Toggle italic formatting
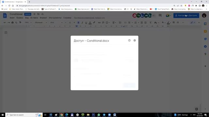Viewport: 209px width, 117px height. (82, 22)
